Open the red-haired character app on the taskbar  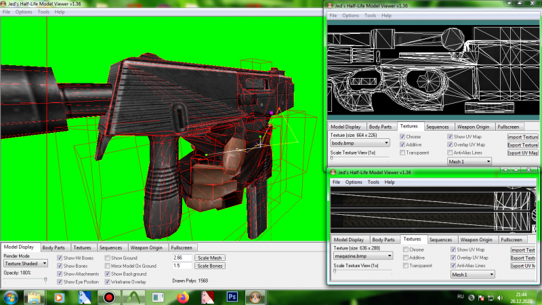[x=208, y=298]
